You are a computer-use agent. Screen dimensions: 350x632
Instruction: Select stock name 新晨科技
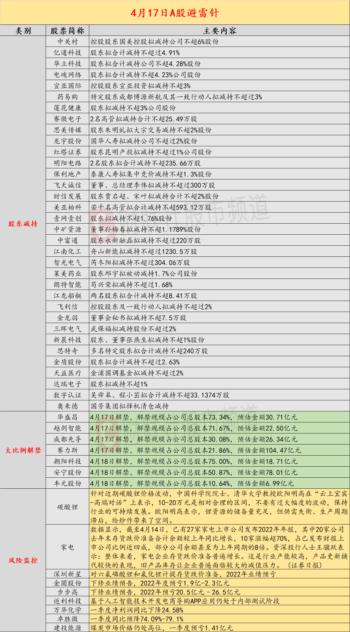coord(67,340)
